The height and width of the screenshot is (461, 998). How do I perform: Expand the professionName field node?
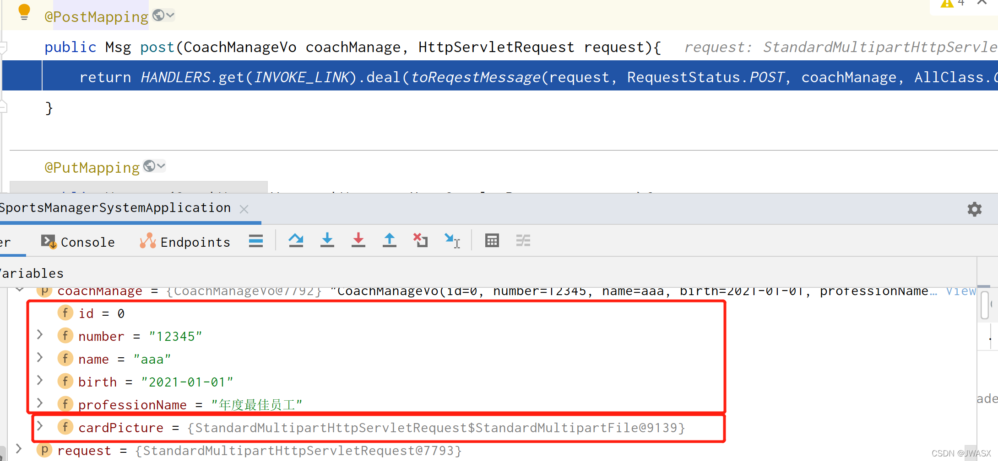[40, 403]
